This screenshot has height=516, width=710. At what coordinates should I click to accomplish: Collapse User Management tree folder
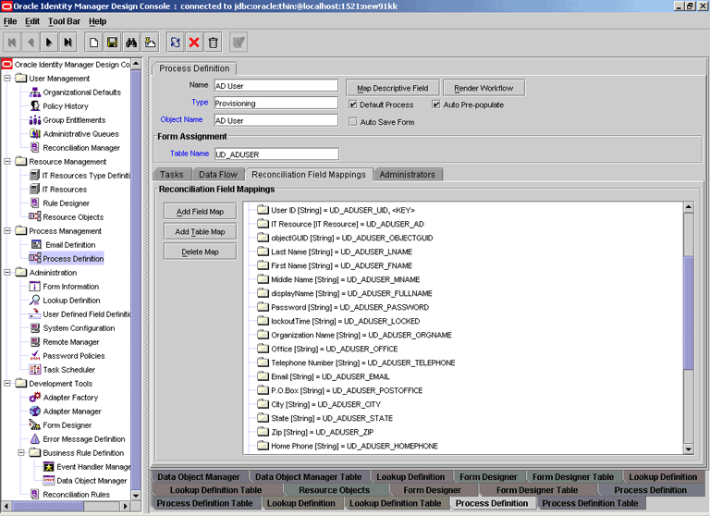7,79
